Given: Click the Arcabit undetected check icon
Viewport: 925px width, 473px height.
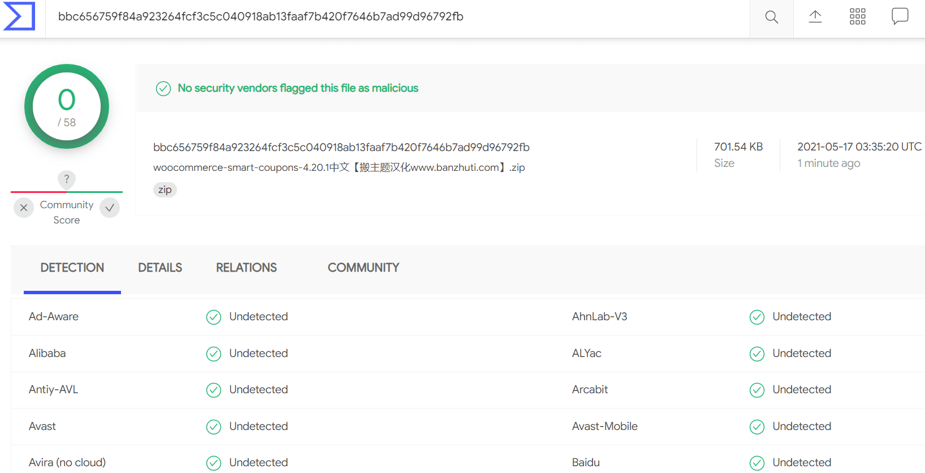Looking at the screenshot, I should pos(757,390).
